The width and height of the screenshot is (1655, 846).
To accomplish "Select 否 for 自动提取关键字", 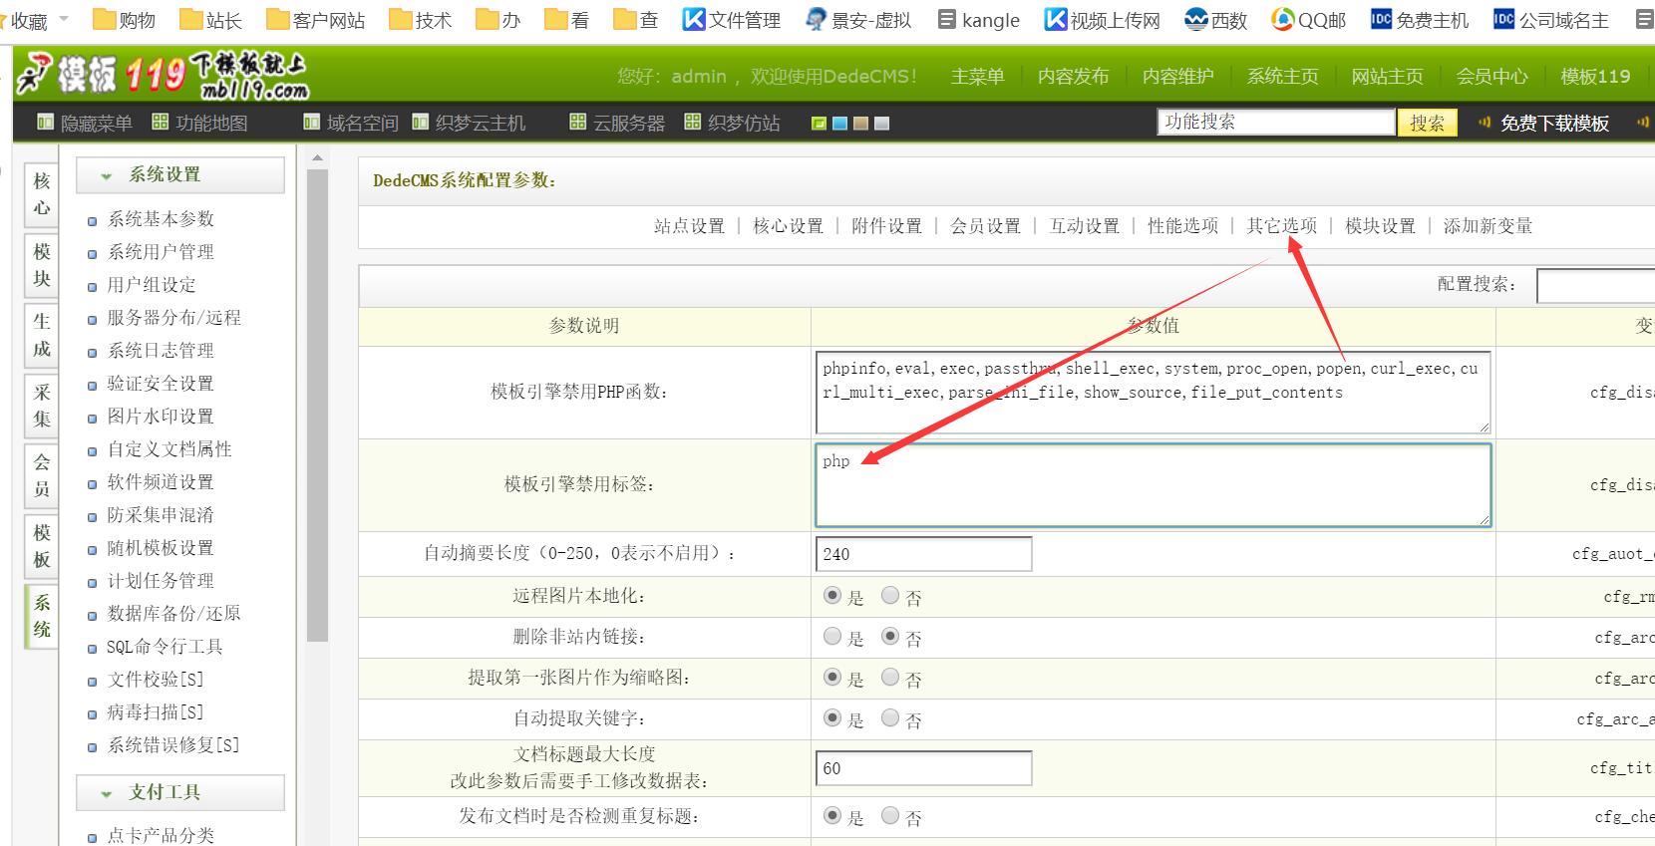I will [890, 717].
